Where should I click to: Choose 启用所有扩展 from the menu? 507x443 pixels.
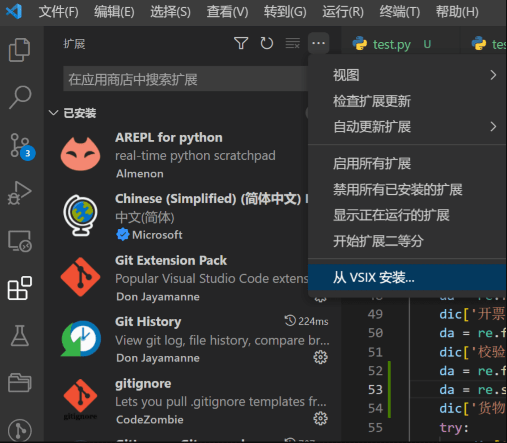[407, 163]
